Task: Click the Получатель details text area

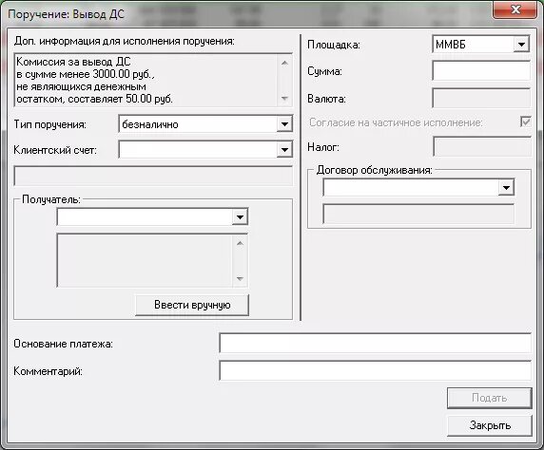Action: pyautogui.click(x=145, y=260)
